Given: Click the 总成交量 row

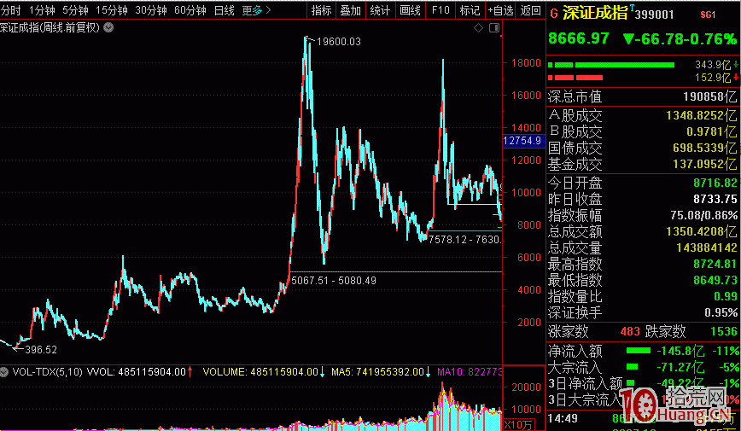Looking at the screenshot, I should coord(643,248).
